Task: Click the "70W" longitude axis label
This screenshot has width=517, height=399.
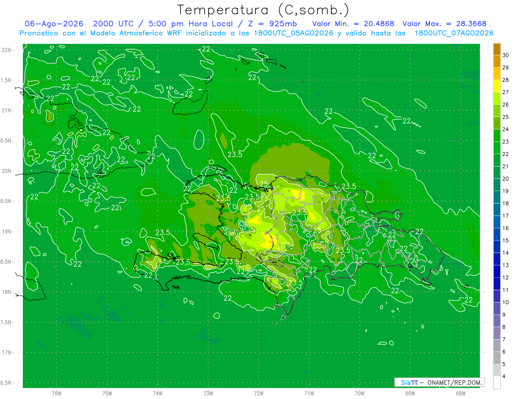Action: click(x=360, y=393)
